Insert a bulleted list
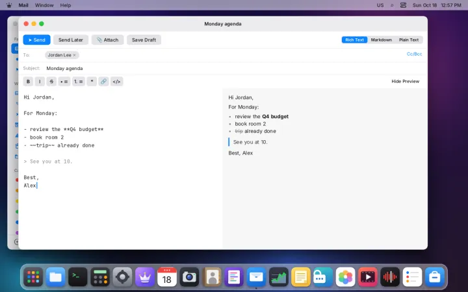Viewport: 468px width, 292px height. [x=64, y=81]
